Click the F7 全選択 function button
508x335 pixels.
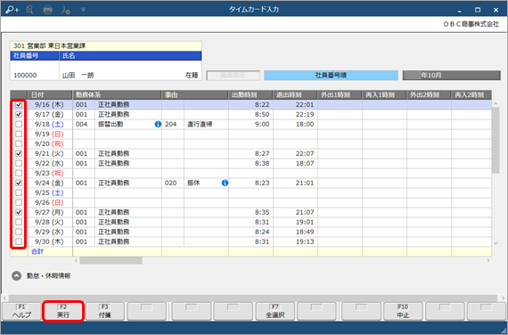(275, 311)
